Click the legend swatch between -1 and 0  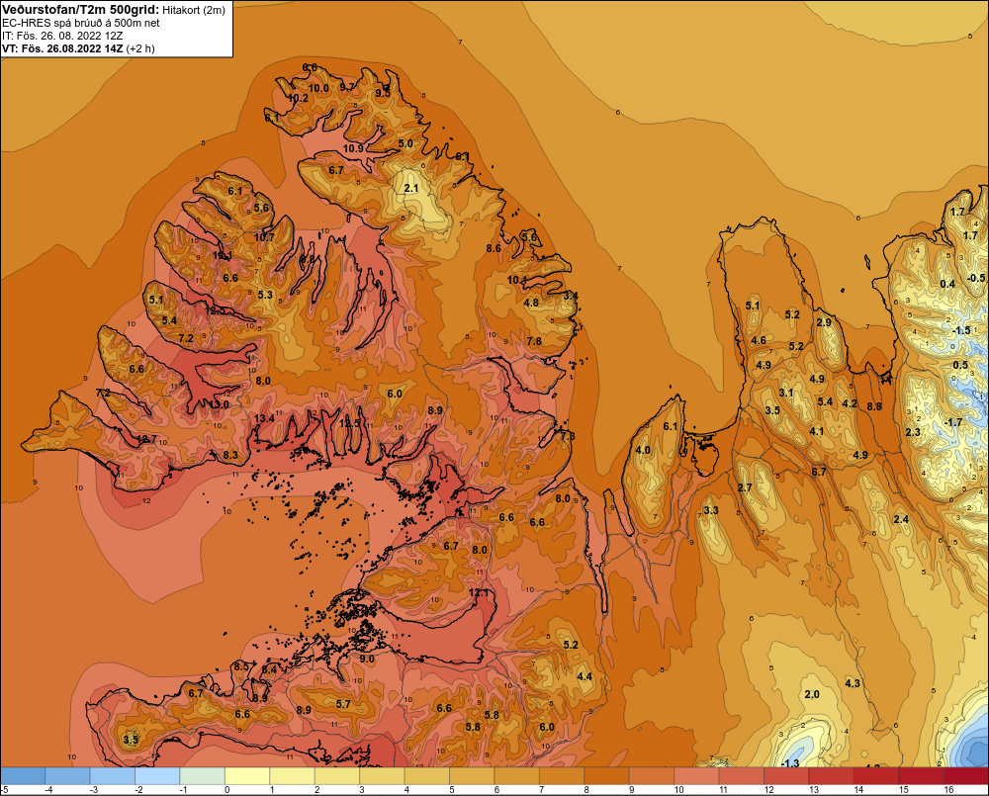[203, 776]
